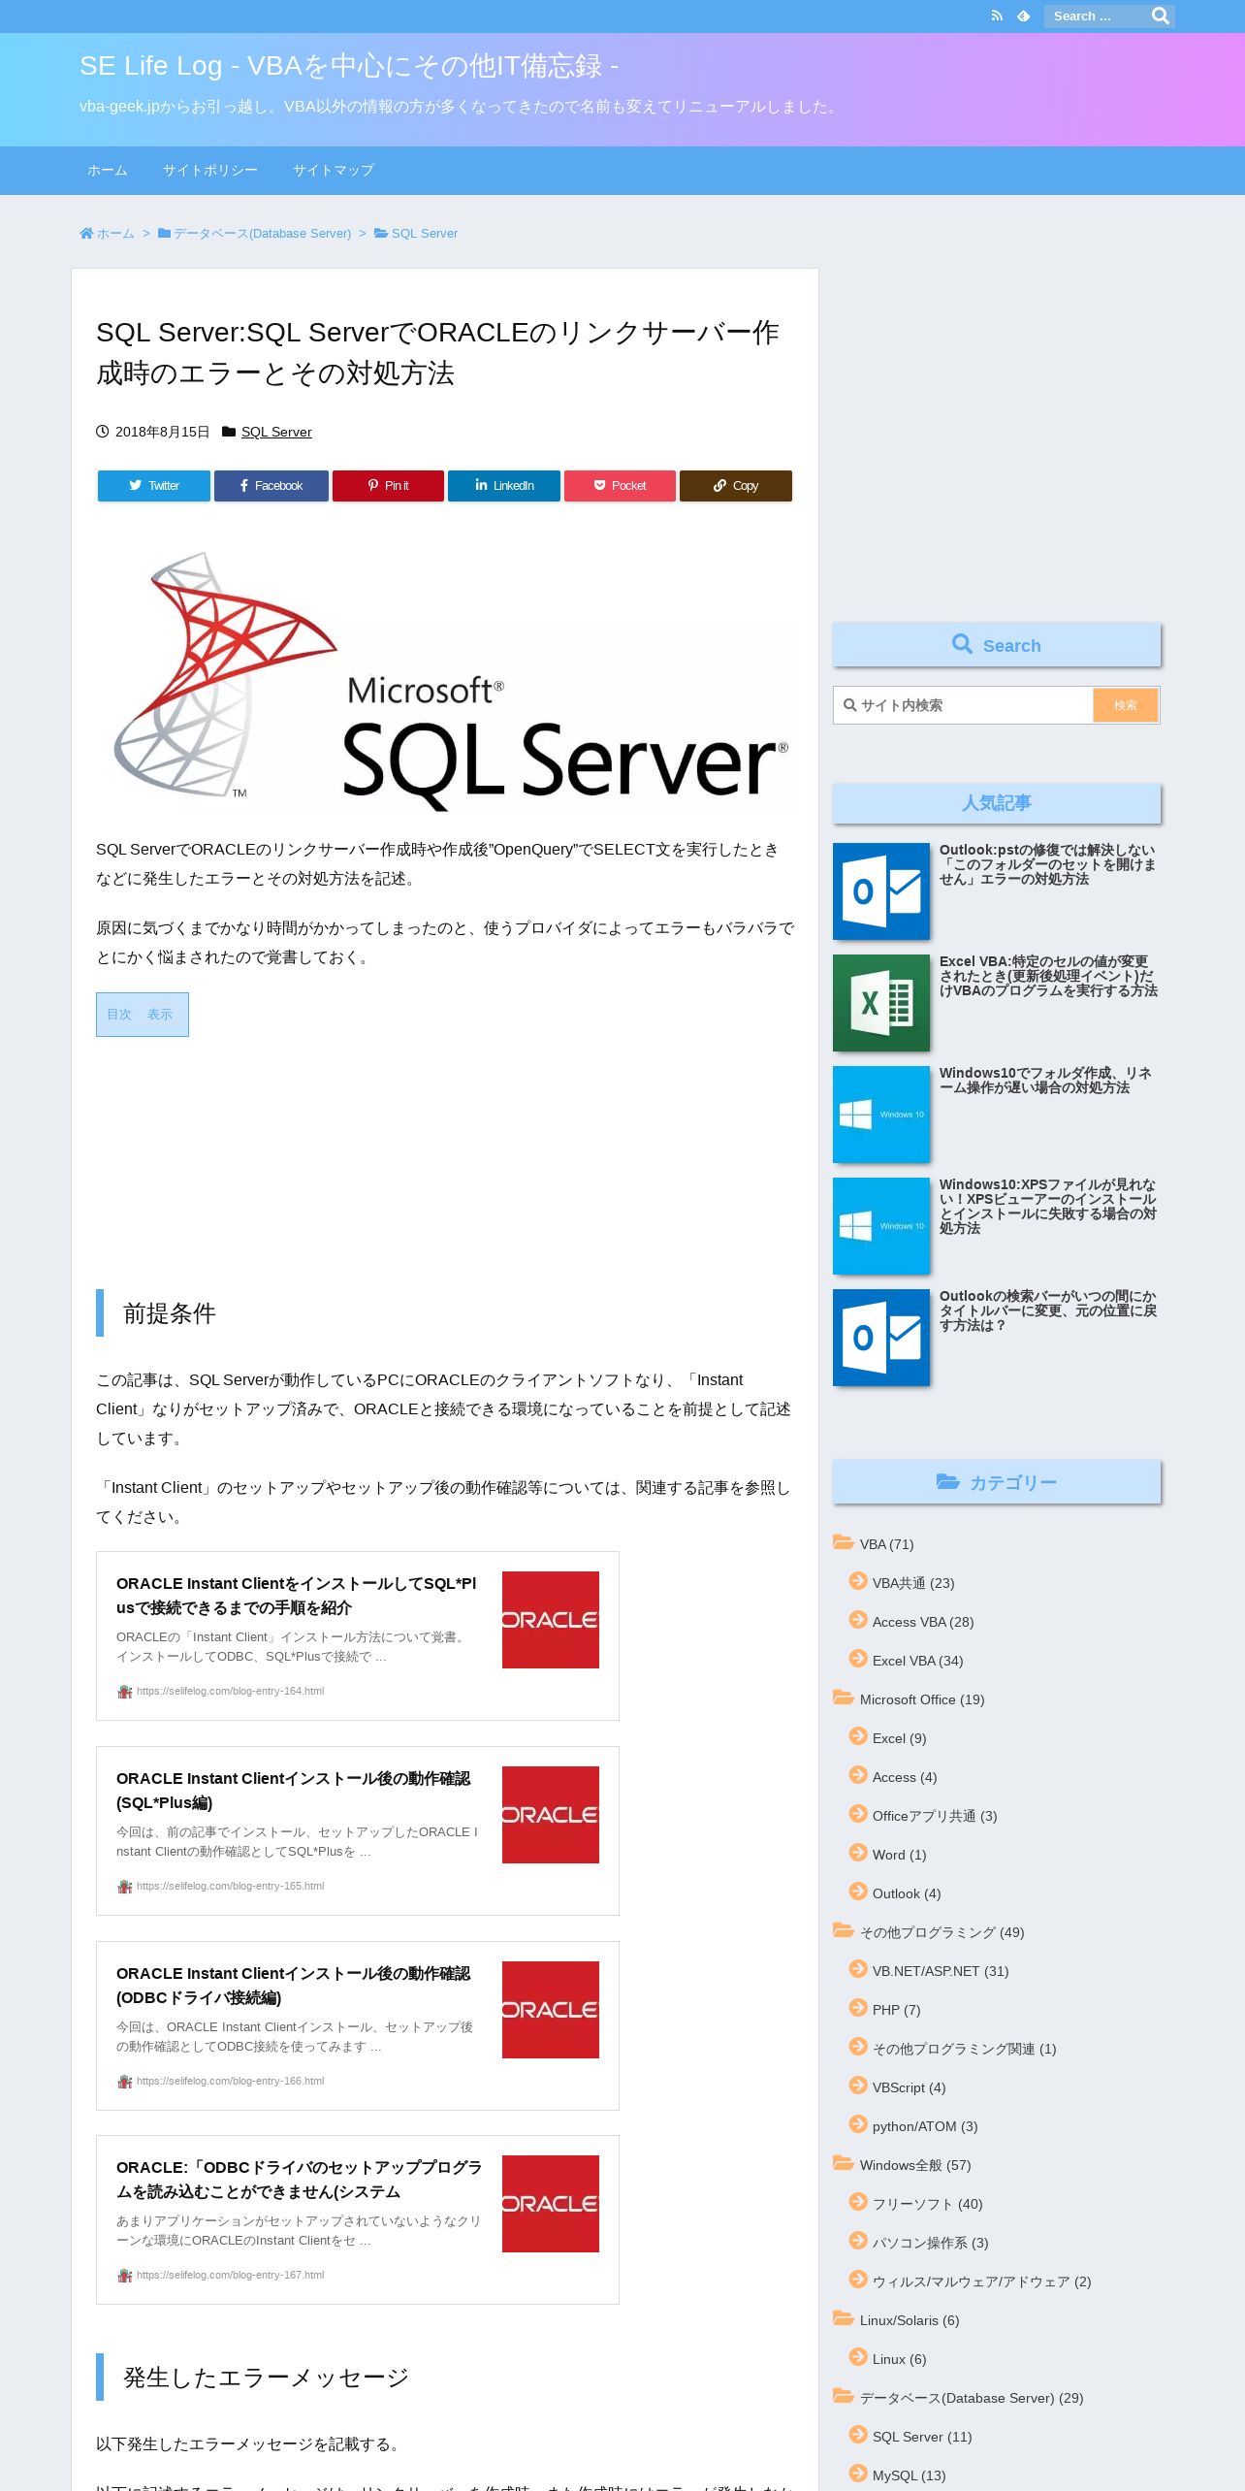The height and width of the screenshot is (2491, 1245).
Task: Click the arrow icon beside VBScript (4)
Action: [858, 2086]
